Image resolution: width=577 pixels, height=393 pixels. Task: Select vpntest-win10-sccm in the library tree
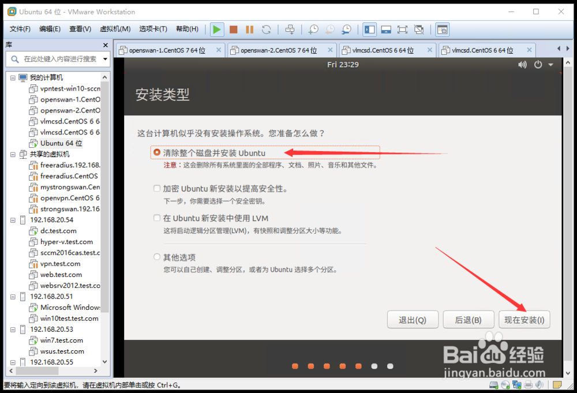[70, 89]
